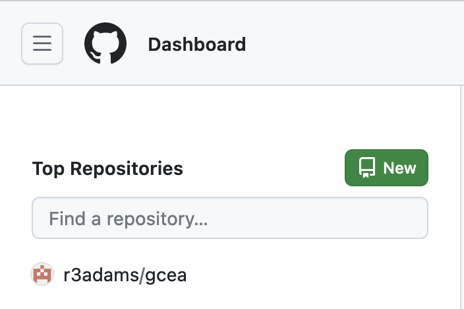Screen dimensions: 464x309
Task: Click the black circular GitHub icon in the header
Action: (105, 44)
